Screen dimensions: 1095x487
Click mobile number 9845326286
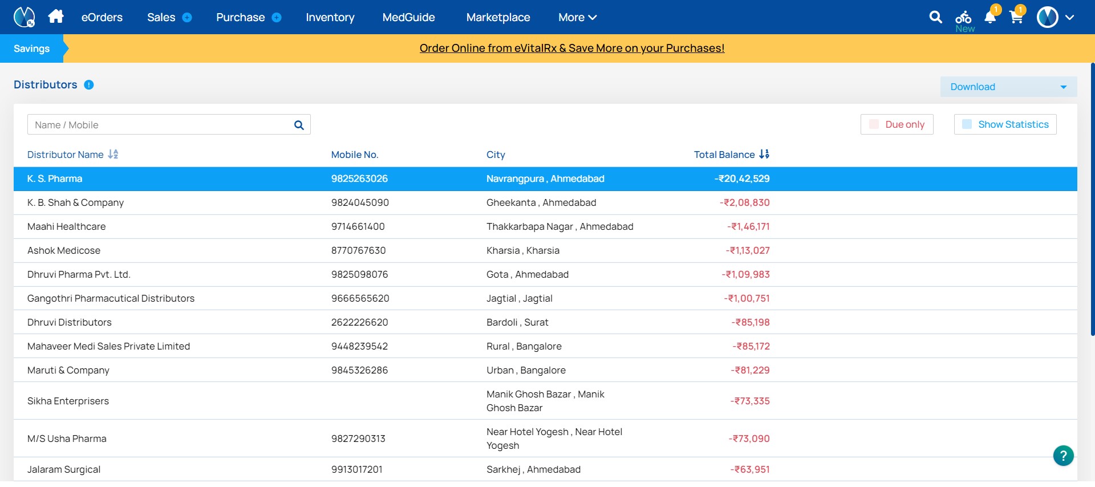coord(359,370)
